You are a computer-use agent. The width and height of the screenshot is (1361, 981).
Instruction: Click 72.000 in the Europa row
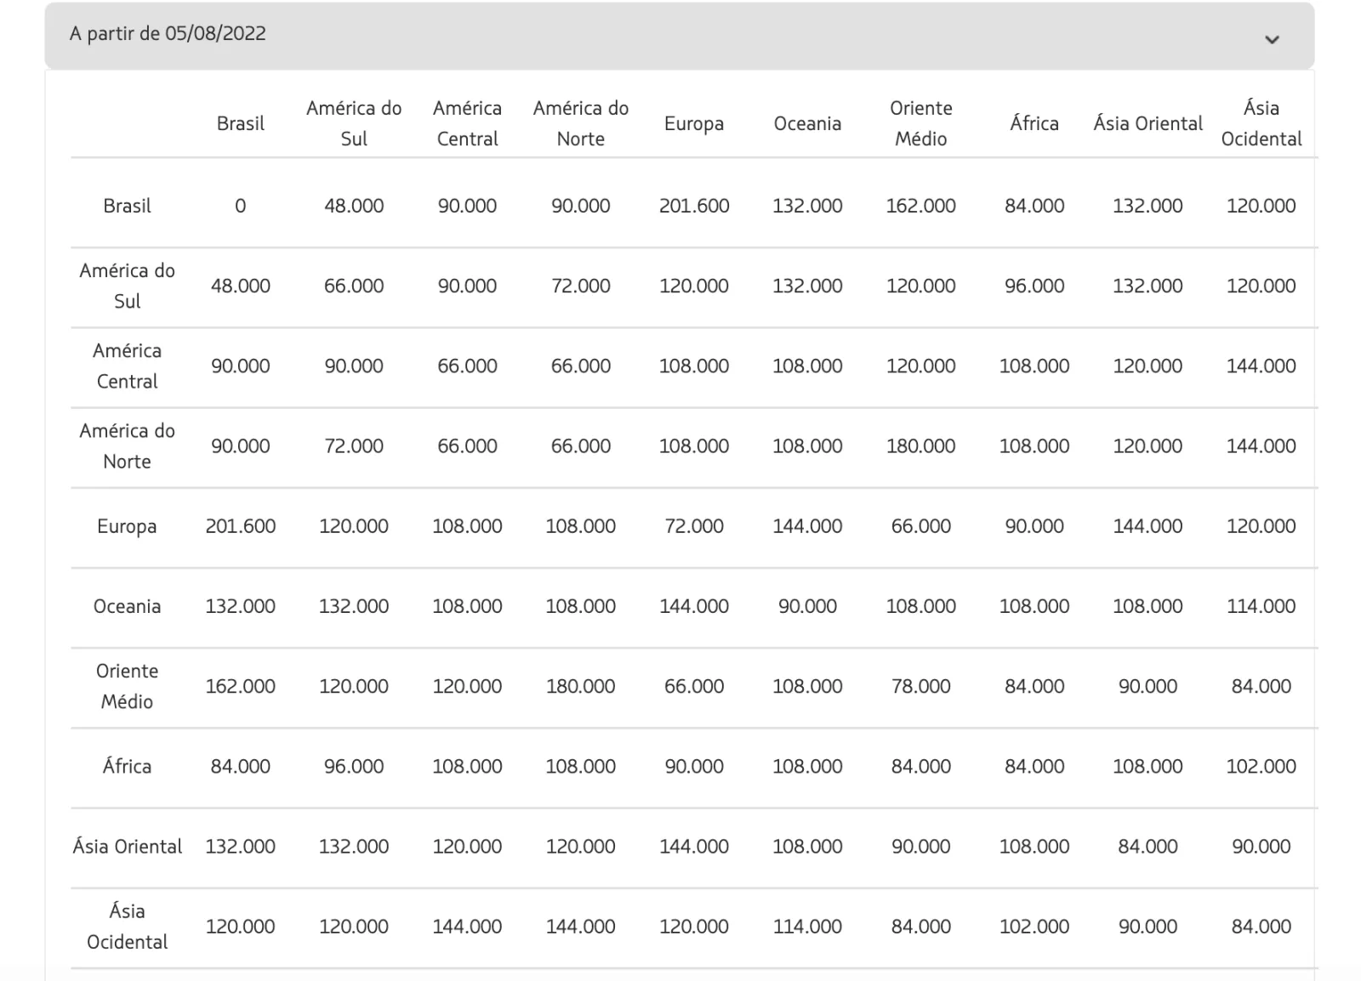pyautogui.click(x=694, y=526)
